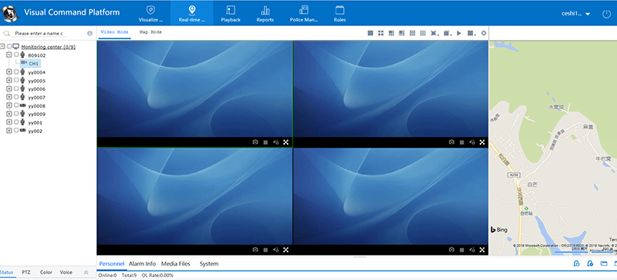The height and width of the screenshot is (280, 617).
Task: Collapse the 809102 device node
Action: (9, 55)
